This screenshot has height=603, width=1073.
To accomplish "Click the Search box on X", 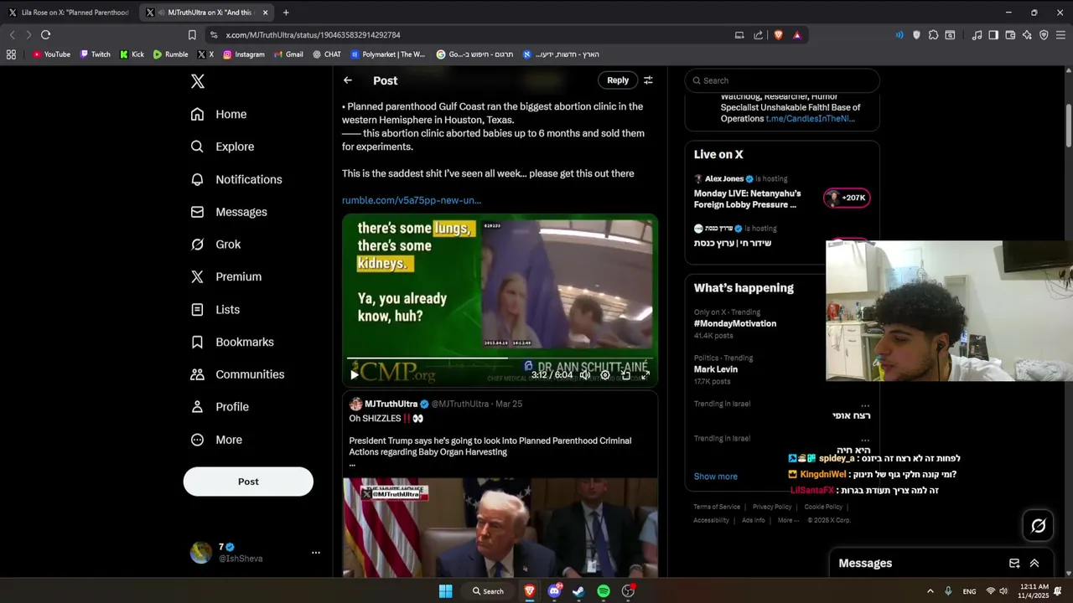I will click(782, 80).
